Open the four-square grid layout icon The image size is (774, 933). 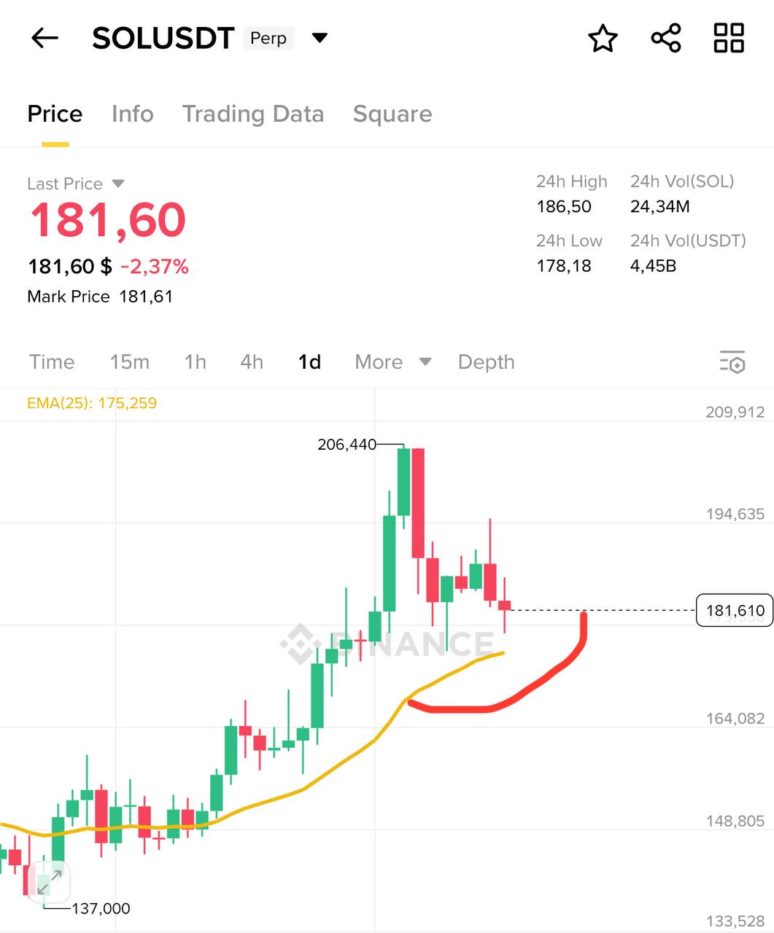728,38
